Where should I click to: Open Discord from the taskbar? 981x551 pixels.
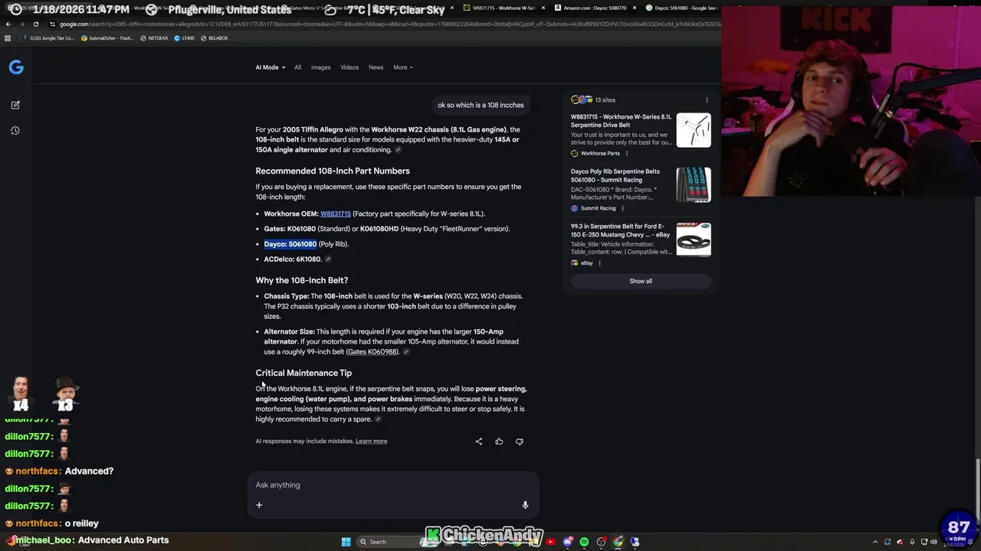(567, 542)
